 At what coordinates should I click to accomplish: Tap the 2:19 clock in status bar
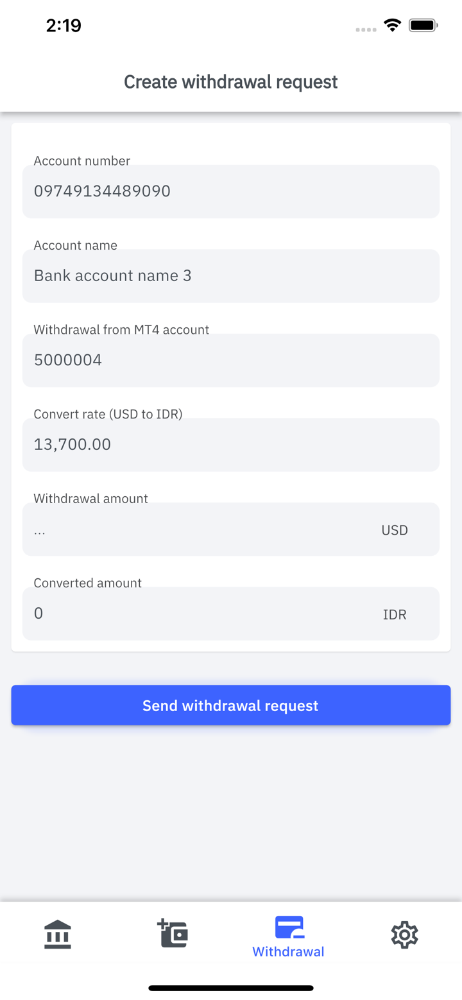64,26
